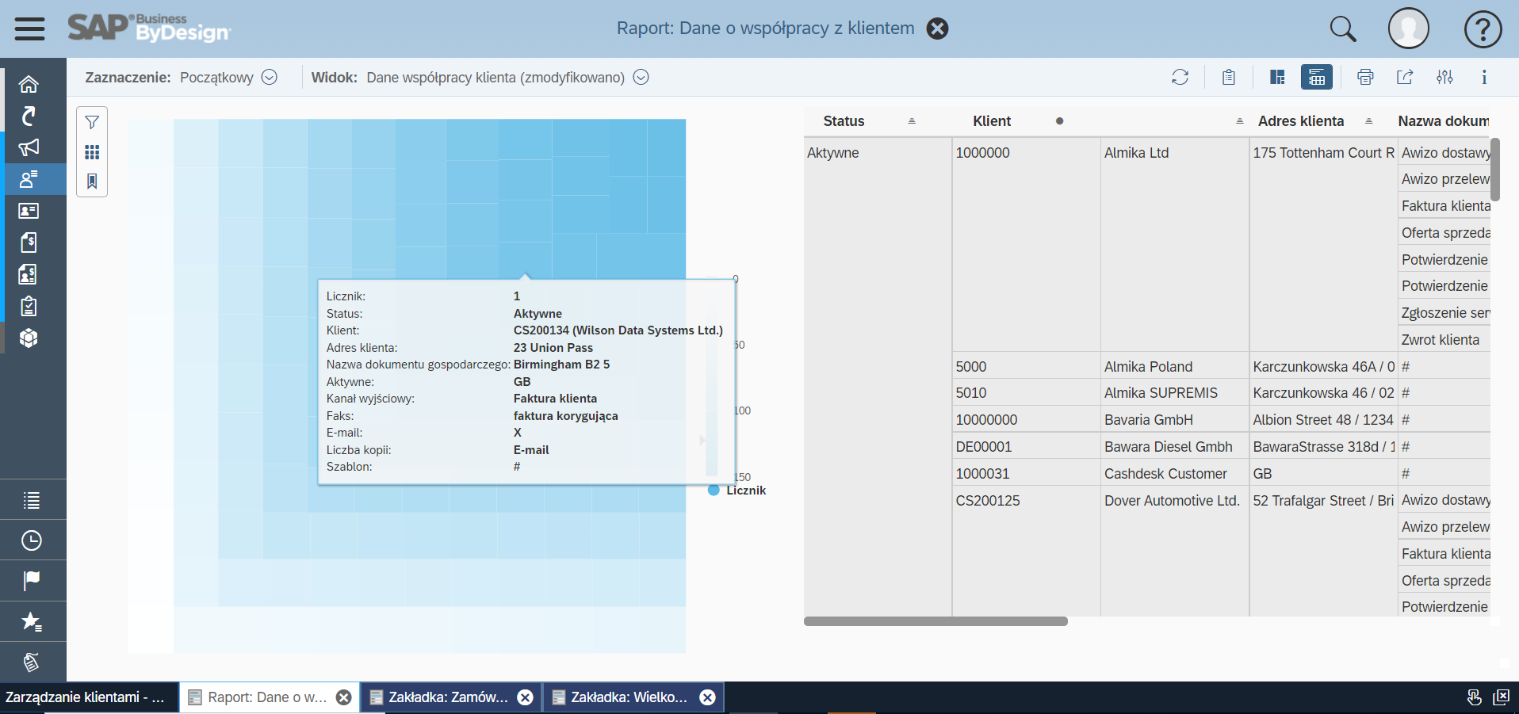Refresh the report data
1519x714 pixels.
tap(1180, 77)
